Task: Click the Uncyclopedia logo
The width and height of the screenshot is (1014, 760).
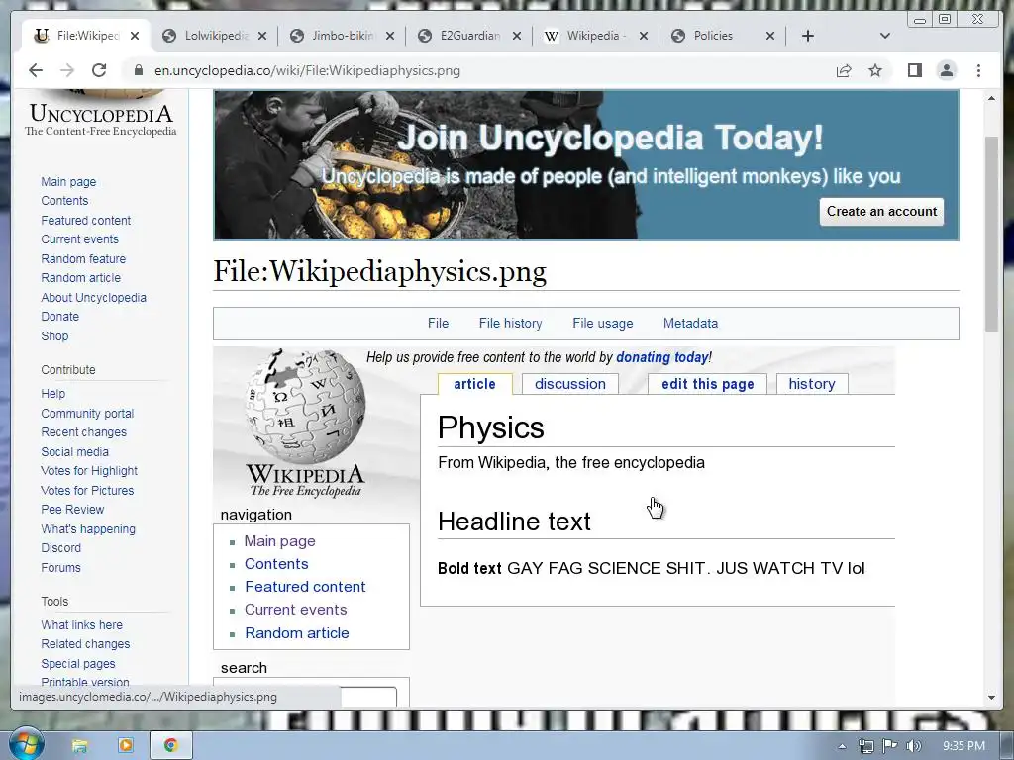Action: [101, 114]
